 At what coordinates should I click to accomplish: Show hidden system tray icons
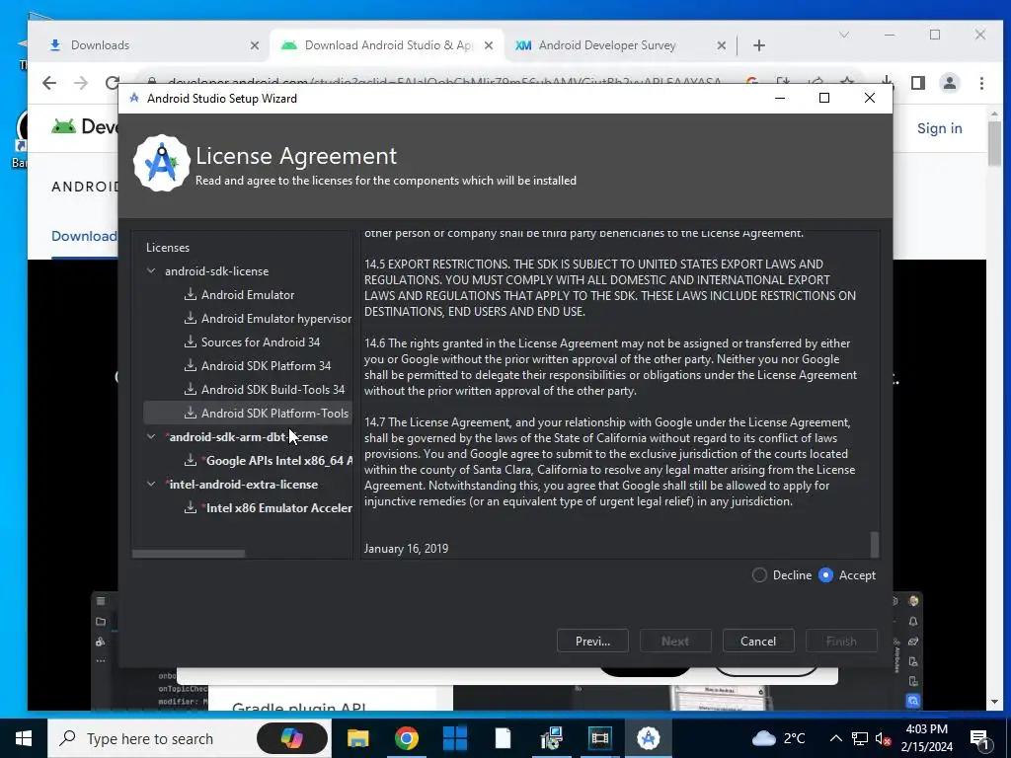point(835,738)
